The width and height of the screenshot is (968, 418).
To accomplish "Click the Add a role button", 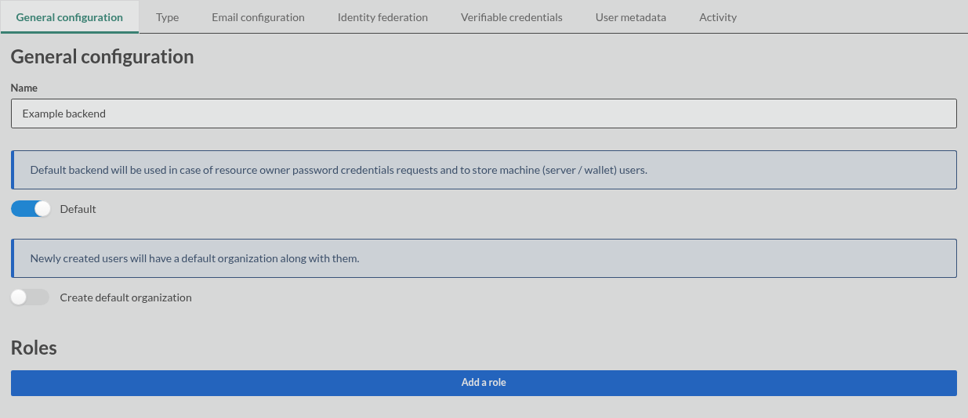I will coord(484,383).
